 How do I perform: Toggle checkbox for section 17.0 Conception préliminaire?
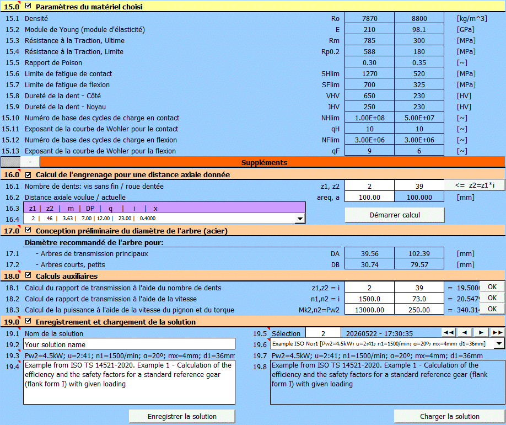28,230
